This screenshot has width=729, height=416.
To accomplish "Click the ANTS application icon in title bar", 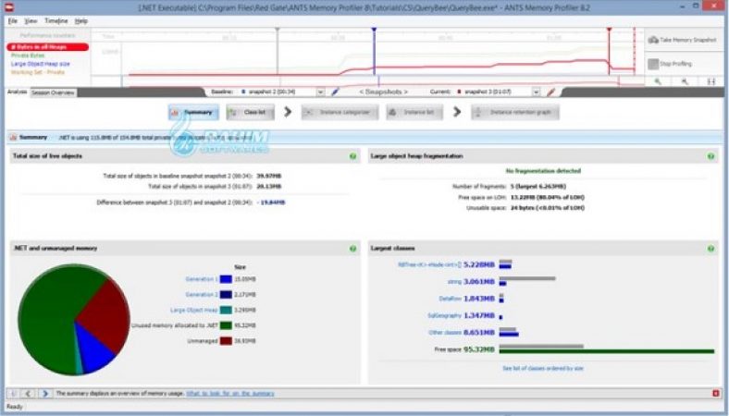I will [x=8, y=7].
